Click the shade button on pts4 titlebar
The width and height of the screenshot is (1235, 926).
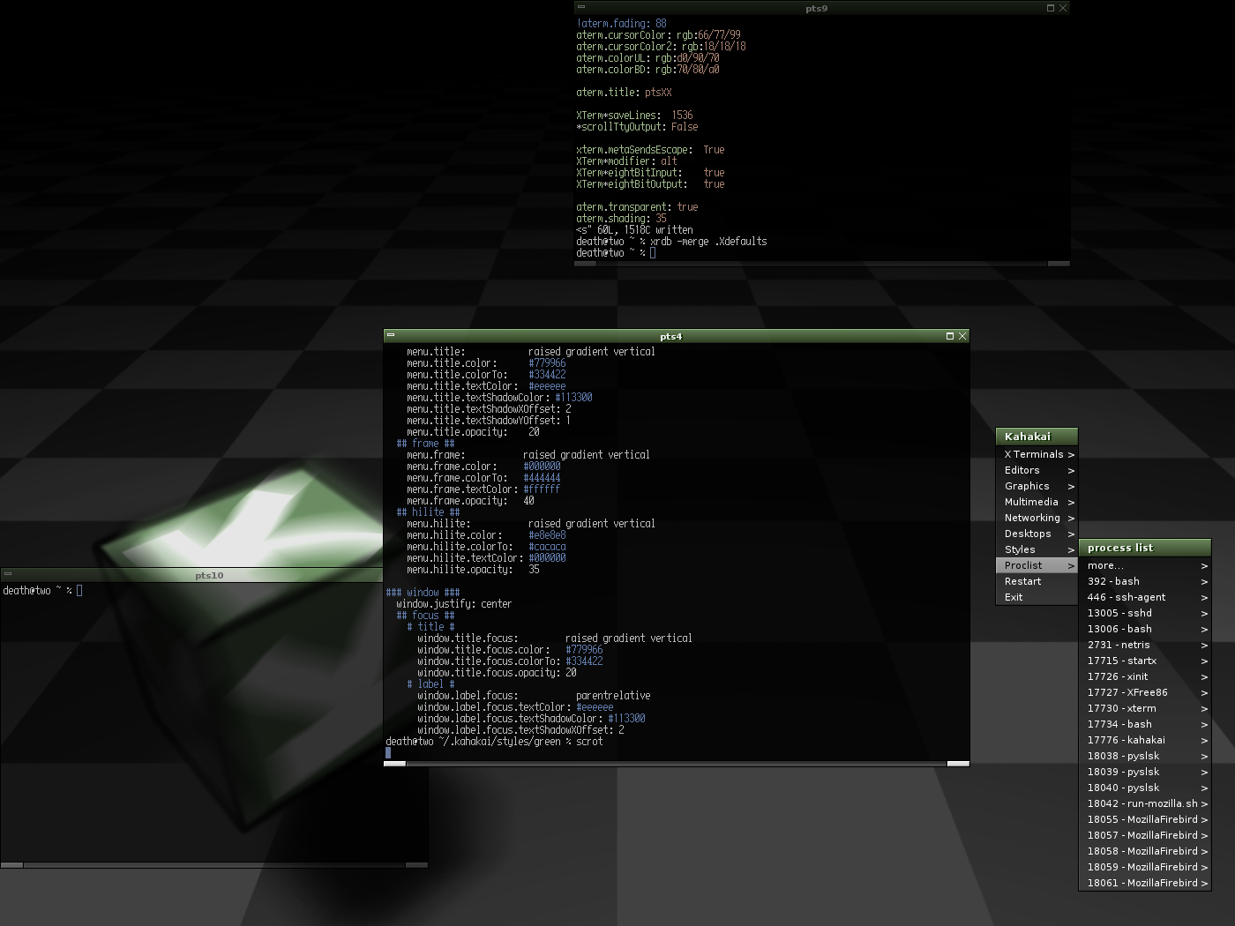[x=391, y=335]
